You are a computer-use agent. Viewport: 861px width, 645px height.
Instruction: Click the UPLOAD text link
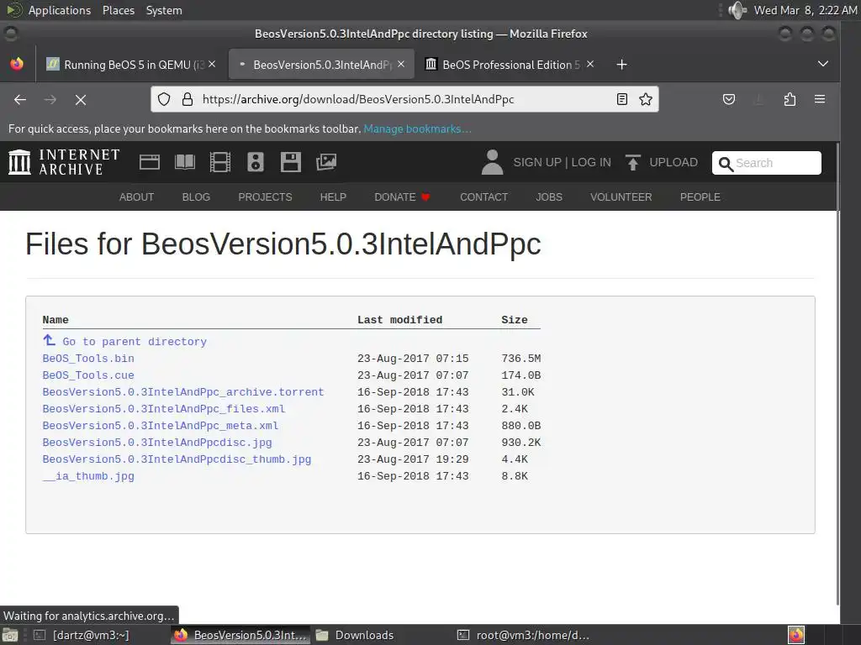(x=673, y=162)
